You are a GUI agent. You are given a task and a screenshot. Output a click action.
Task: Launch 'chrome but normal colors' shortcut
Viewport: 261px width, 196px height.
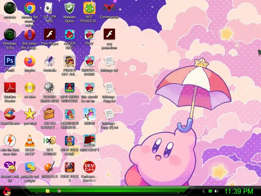30,8
